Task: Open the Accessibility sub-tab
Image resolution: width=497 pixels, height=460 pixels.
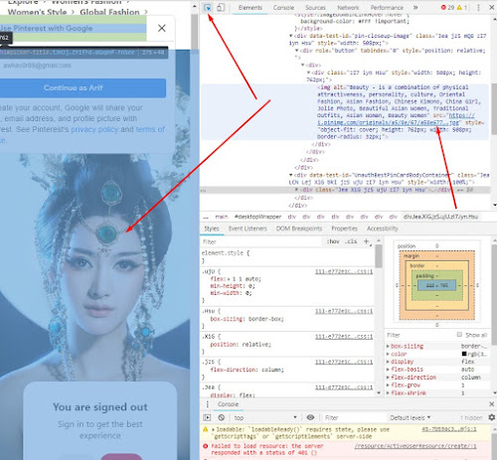Action: tap(382, 229)
